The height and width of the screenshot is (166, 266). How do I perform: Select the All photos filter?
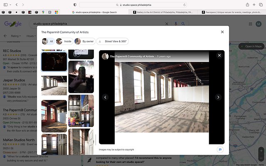tap(48, 41)
